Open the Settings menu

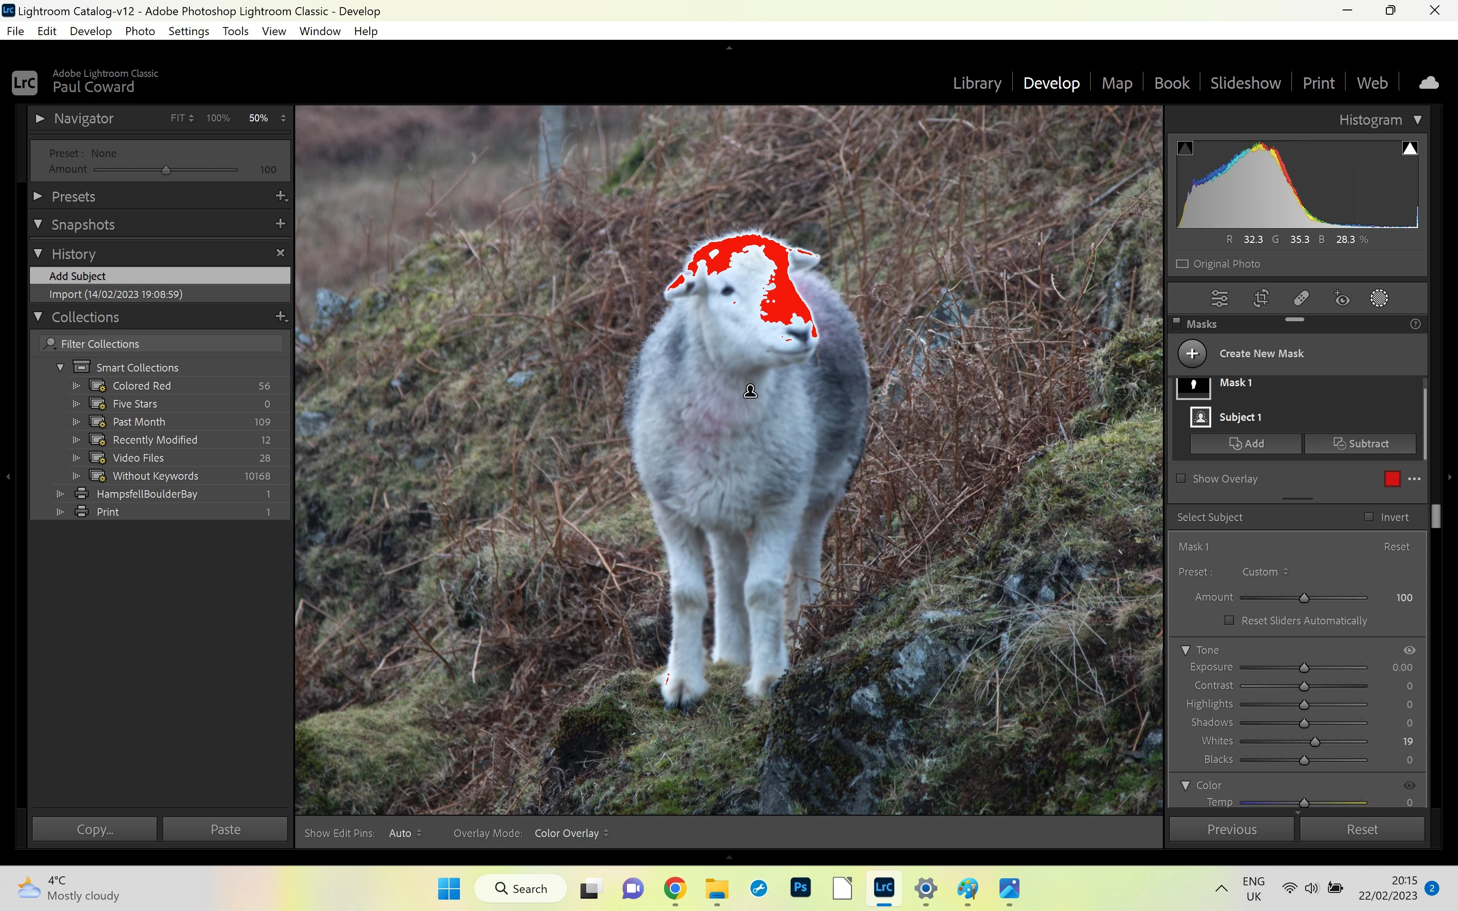coord(188,31)
